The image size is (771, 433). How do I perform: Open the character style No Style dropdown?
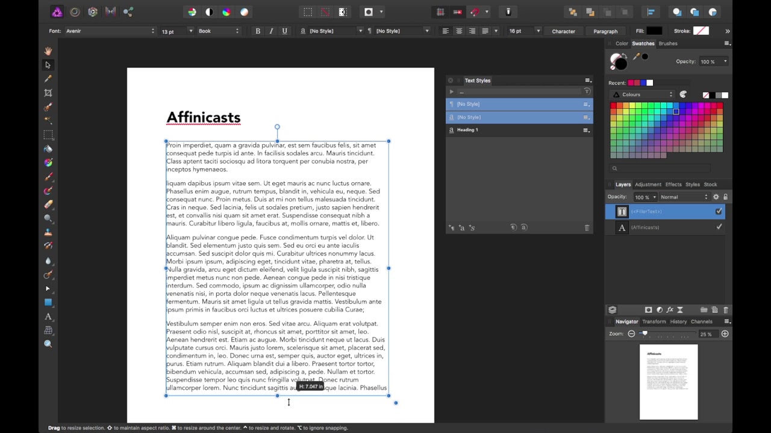click(336, 31)
